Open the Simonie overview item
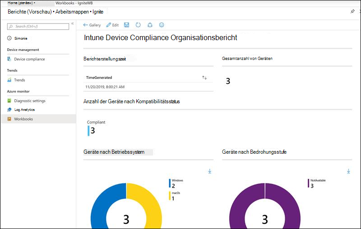Image resolution: width=361 pixels, height=229 pixels. tap(20, 38)
